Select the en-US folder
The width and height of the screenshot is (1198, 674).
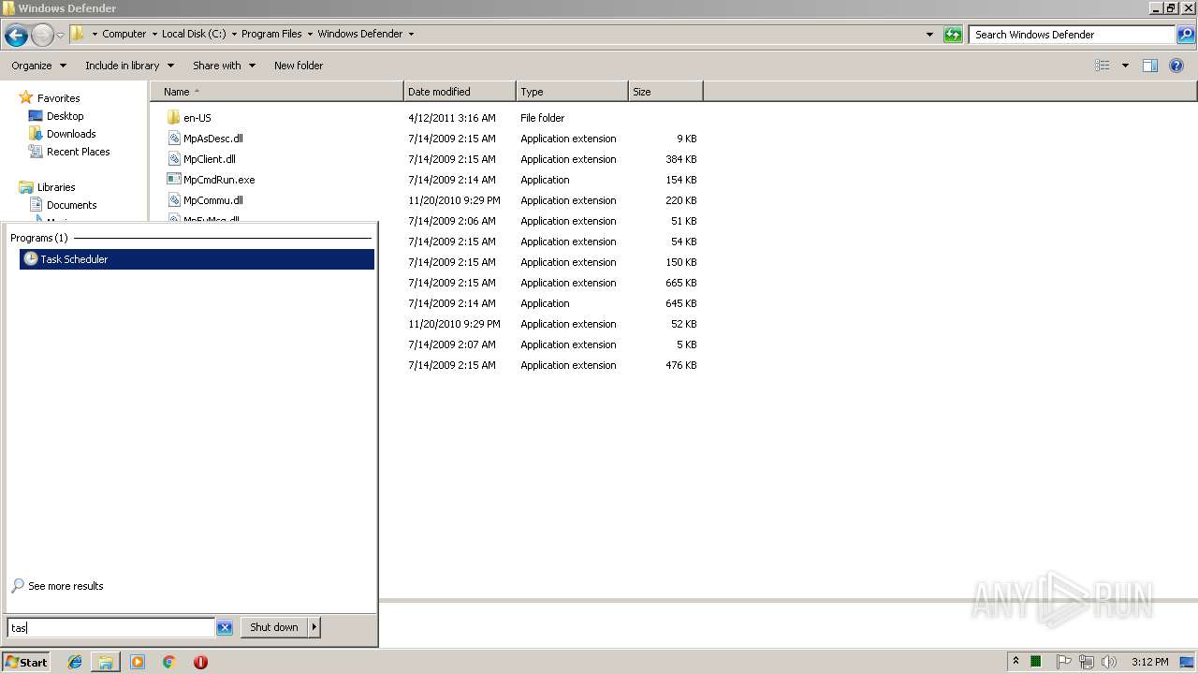click(197, 118)
